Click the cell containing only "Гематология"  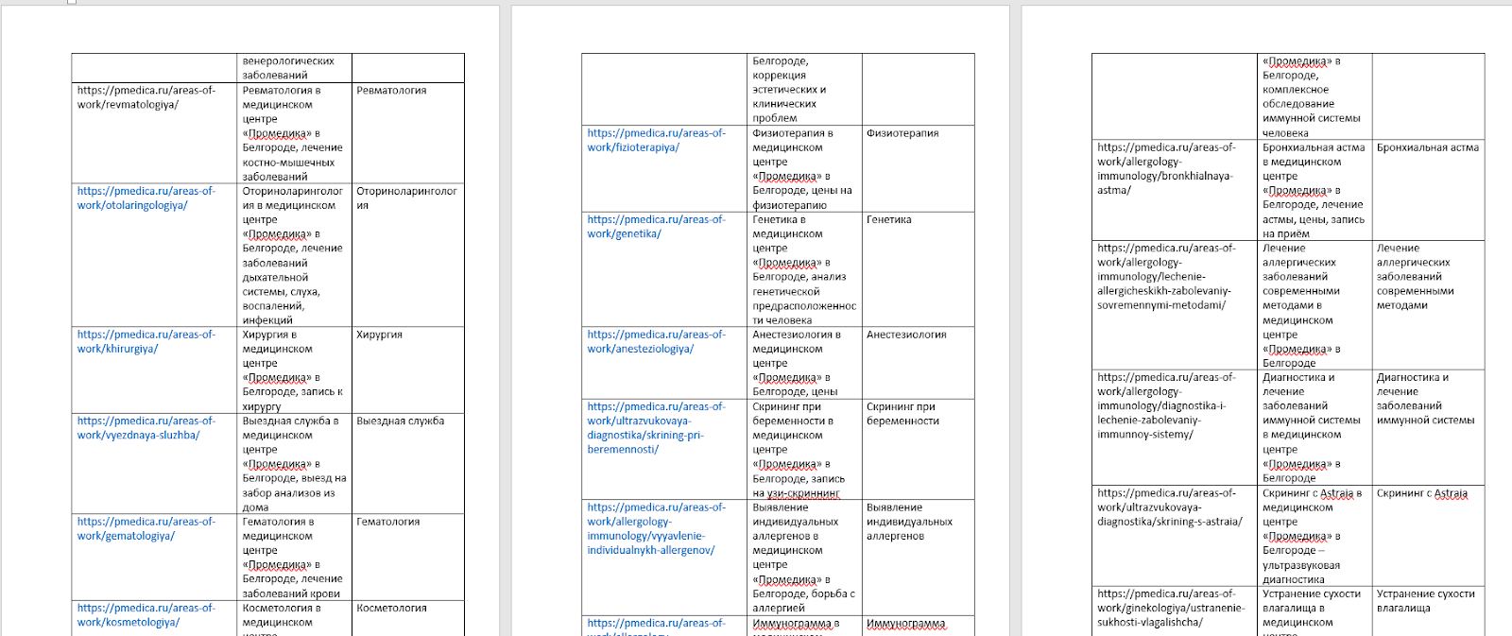[407, 558]
